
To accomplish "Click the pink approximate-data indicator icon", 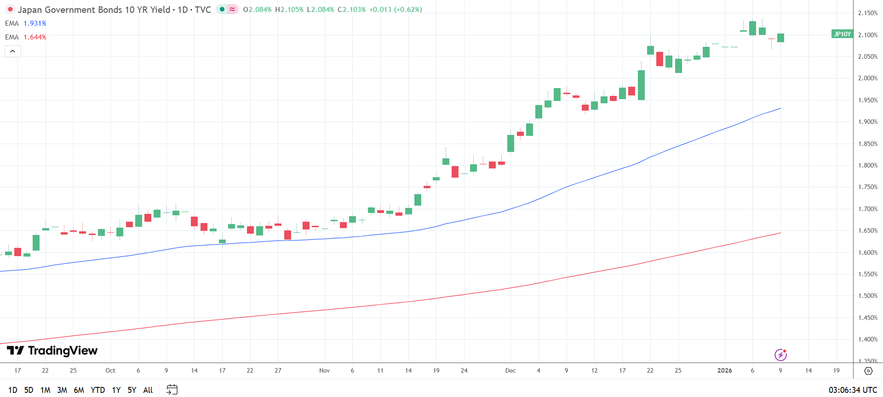I will coord(232,9).
